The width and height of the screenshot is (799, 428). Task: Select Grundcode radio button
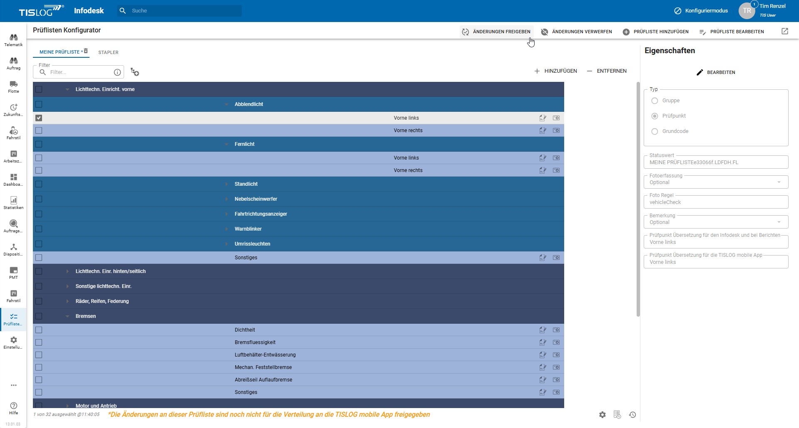(x=655, y=131)
